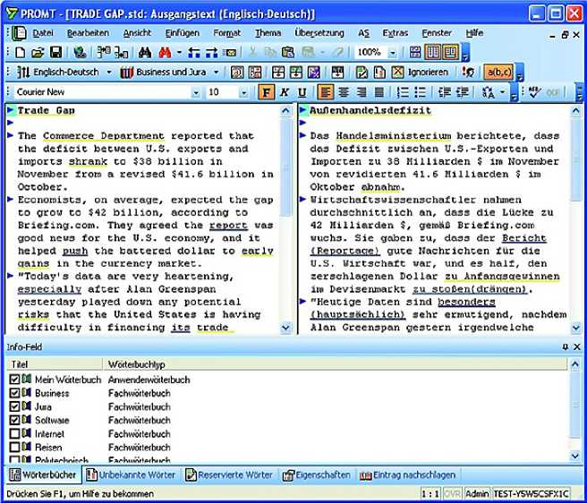Open the Eintrag nachschlagen tab
Image resolution: width=587 pixels, height=504 pixels.
tap(408, 474)
